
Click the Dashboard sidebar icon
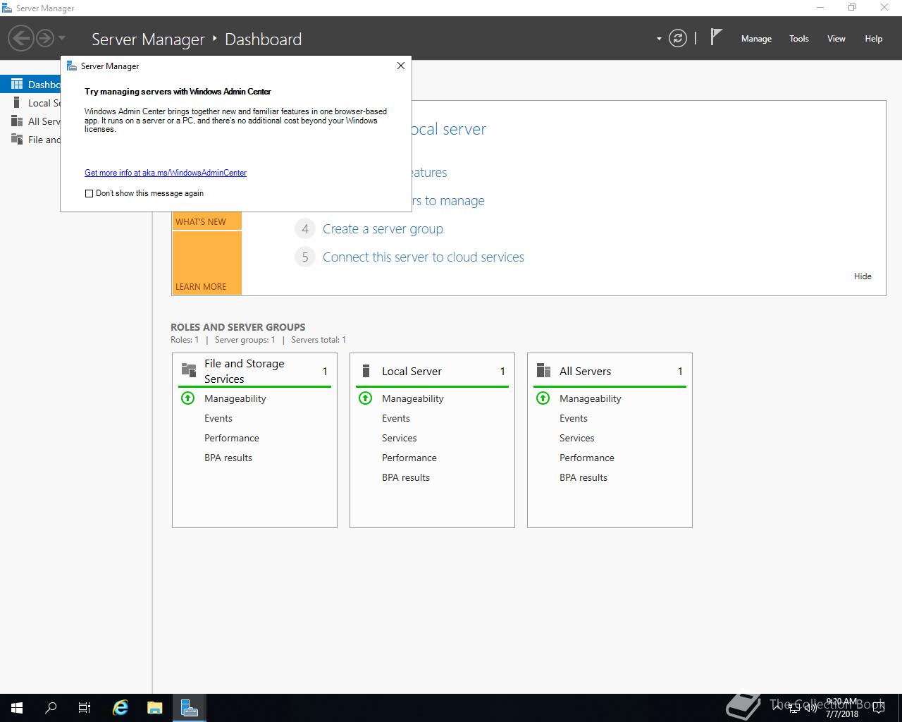[x=17, y=84]
